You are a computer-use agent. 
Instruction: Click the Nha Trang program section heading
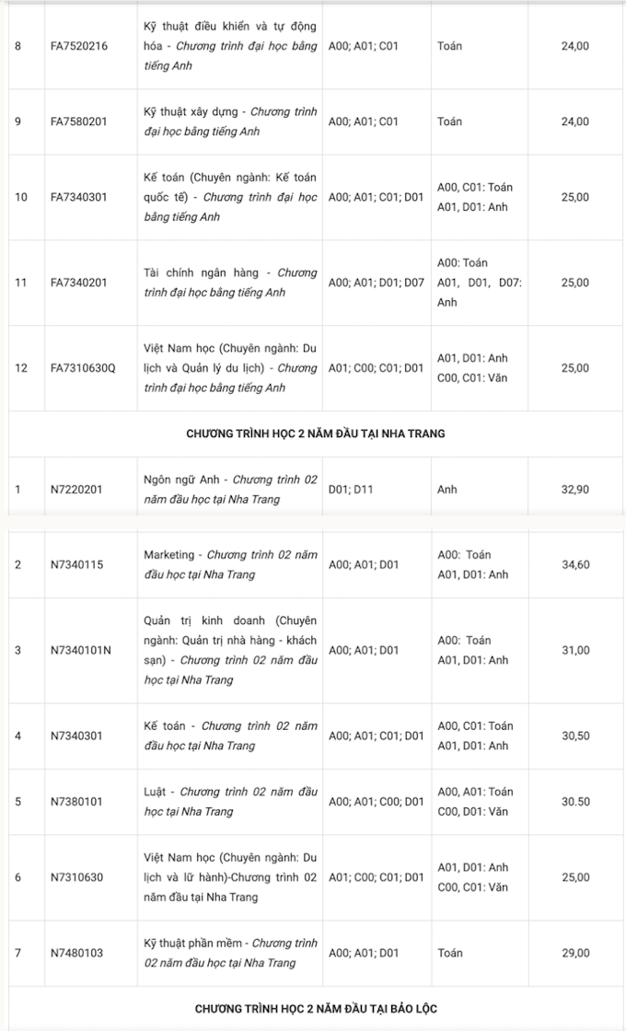(x=315, y=434)
